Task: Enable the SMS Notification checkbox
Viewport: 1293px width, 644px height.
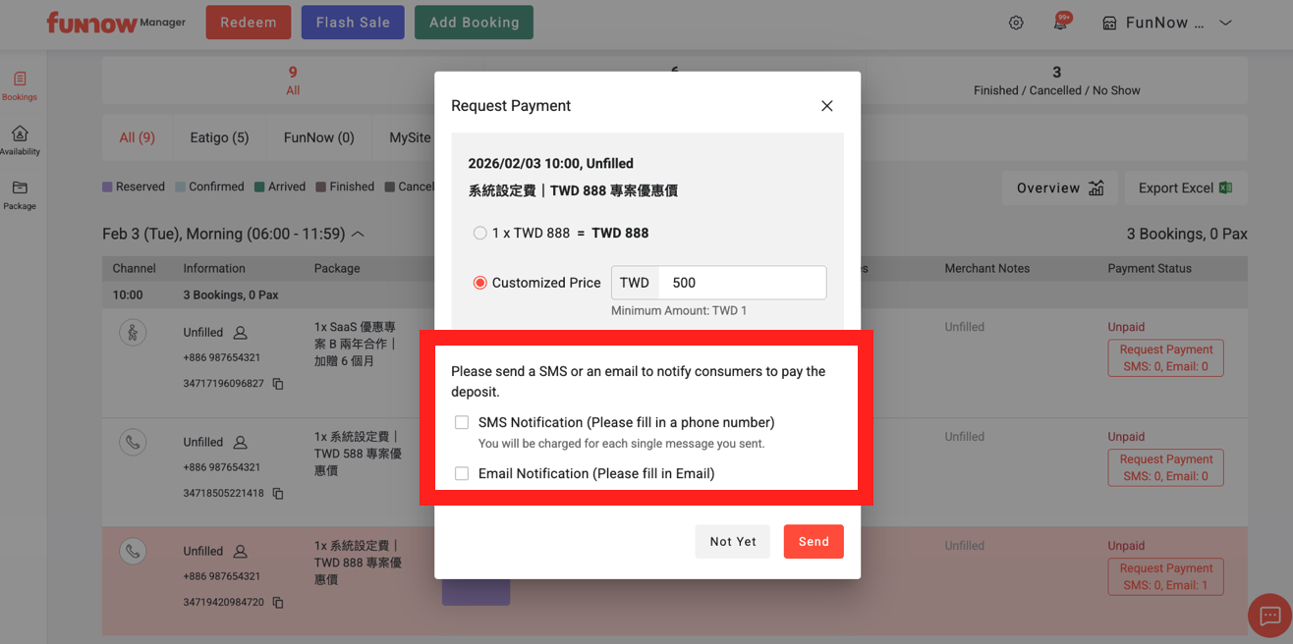Action: click(462, 423)
